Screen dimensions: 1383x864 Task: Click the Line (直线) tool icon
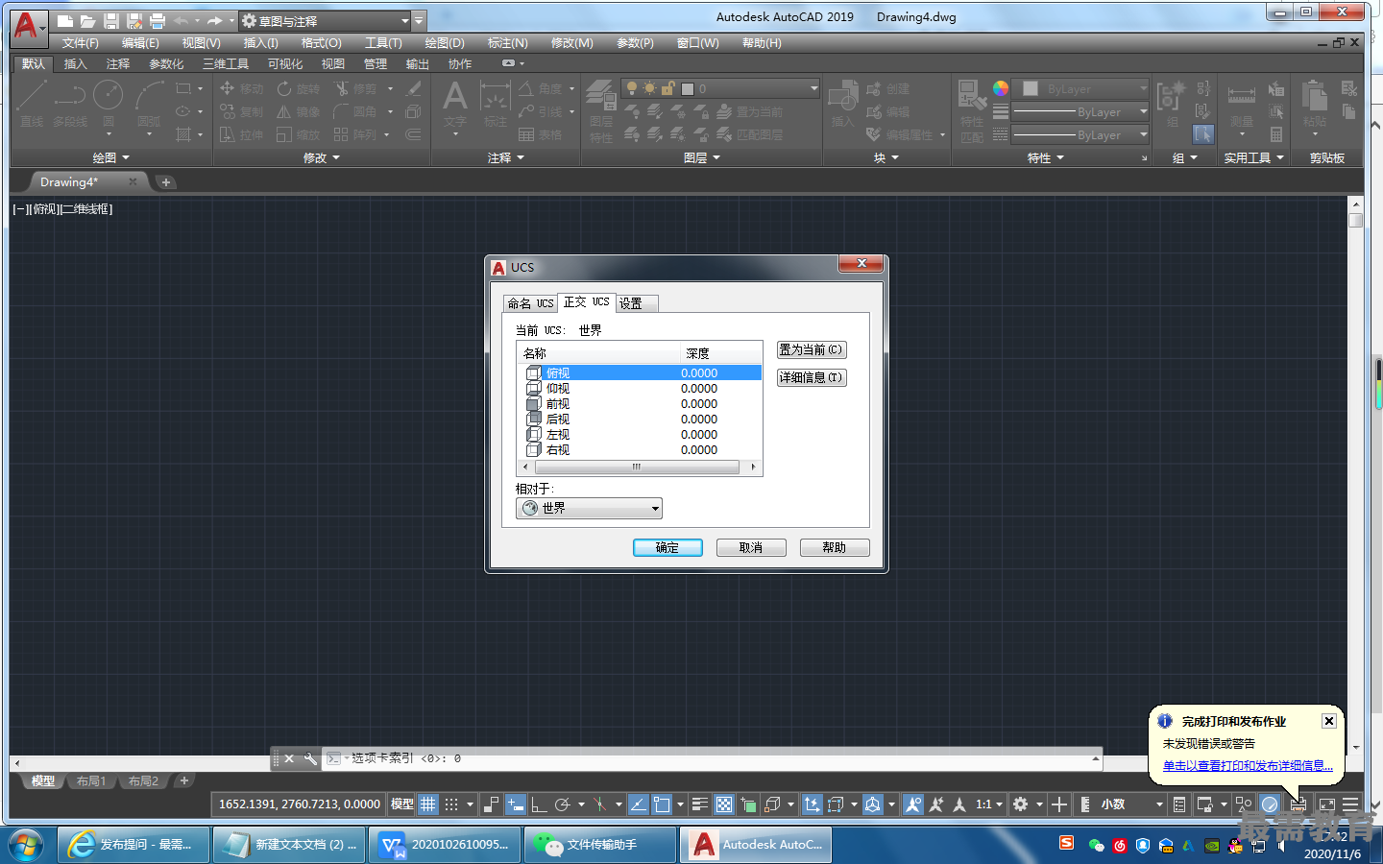[x=31, y=96]
